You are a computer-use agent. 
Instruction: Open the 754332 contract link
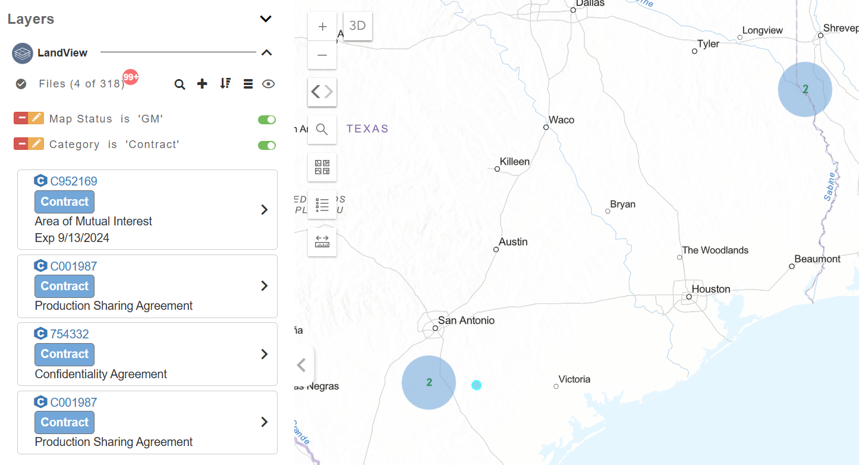point(69,334)
